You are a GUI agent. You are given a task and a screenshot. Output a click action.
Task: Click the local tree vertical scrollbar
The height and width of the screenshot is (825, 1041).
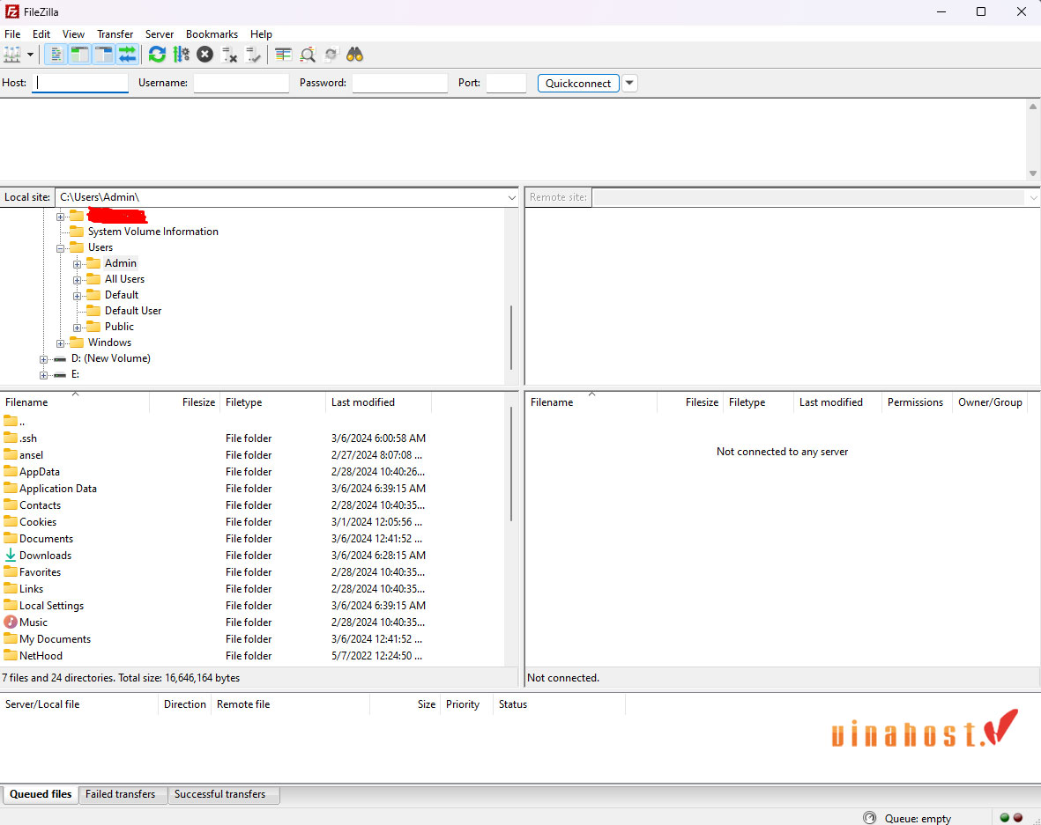coord(511,337)
